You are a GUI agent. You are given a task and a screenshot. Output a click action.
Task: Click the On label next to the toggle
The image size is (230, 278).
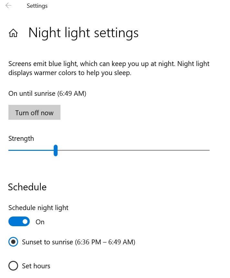(x=40, y=222)
